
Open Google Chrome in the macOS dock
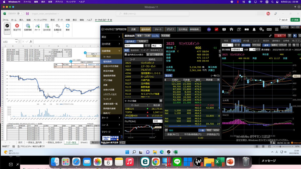(x=155, y=162)
